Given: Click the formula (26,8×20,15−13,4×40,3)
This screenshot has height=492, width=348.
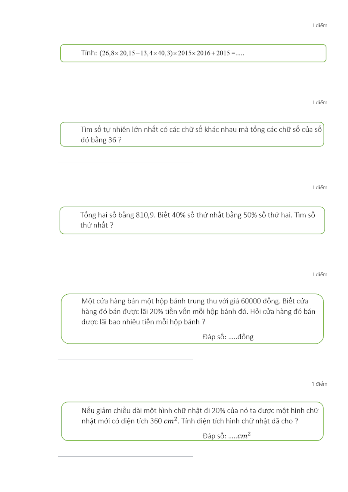Looking at the screenshot, I should [136, 53].
